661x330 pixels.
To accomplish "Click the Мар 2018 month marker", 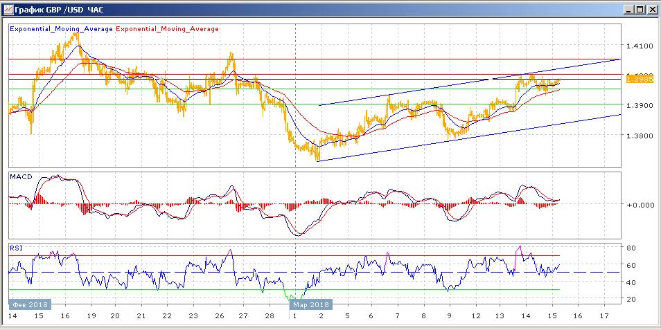I will 310,304.
